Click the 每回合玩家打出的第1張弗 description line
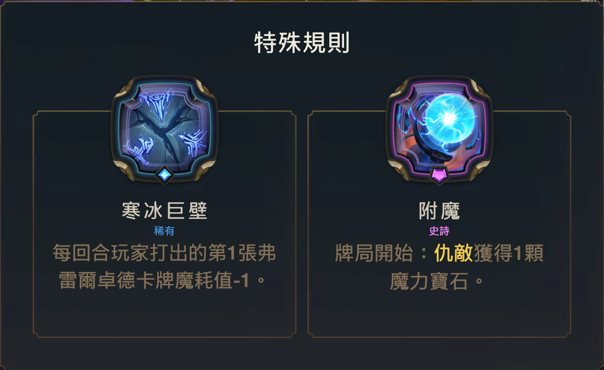The width and height of the screenshot is (604, 370). pos(164,253)
